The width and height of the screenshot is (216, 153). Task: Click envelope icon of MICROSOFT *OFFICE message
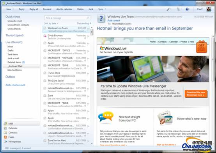pyautogui.click(x=45, y=50)
